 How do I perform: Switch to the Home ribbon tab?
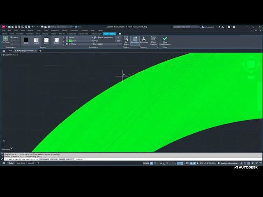(5, 34)
